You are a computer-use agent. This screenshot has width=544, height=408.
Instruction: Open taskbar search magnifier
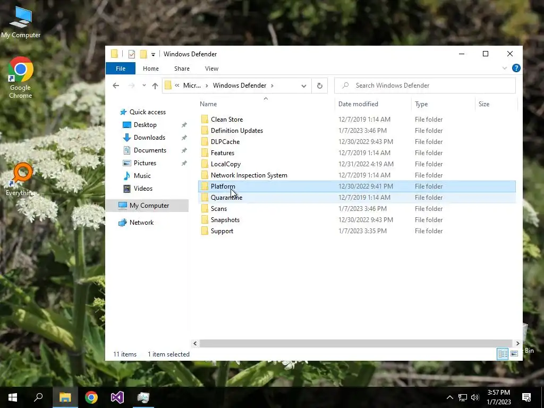(x=38, y=397)
